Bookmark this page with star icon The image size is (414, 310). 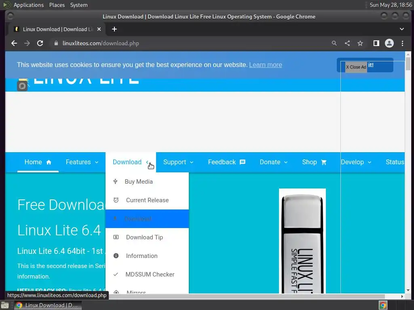pyautogui.click(x=360, y=43)
